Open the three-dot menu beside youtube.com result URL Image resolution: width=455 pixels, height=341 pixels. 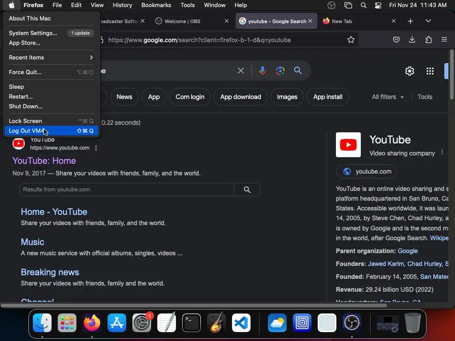tap(96, 148)
